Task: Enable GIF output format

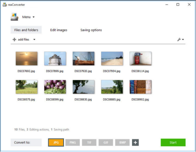Action: click(x=106, y=143)
